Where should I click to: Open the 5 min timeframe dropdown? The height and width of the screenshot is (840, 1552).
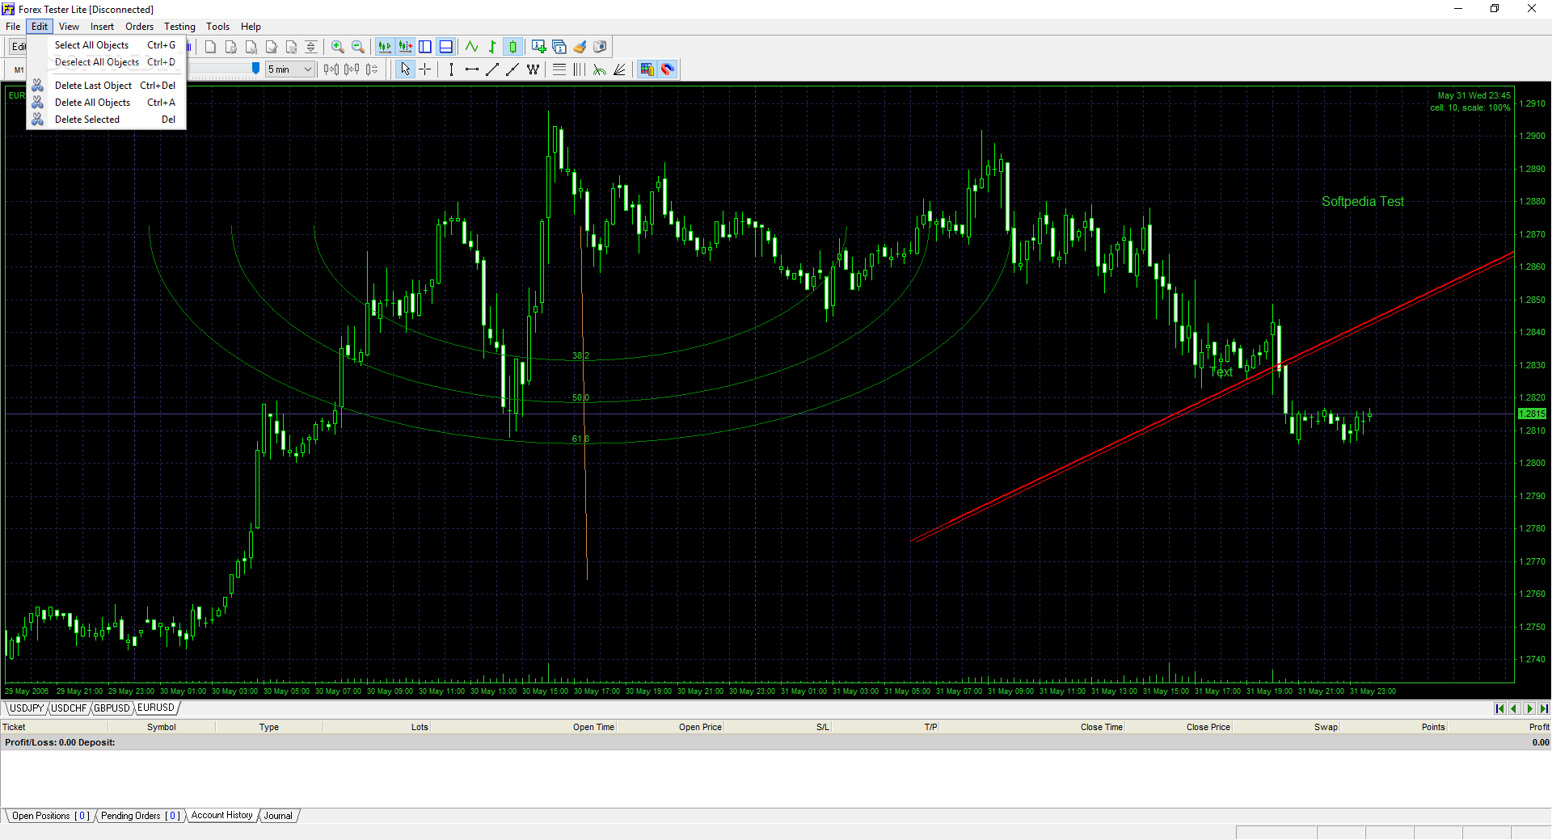[290, 69]
